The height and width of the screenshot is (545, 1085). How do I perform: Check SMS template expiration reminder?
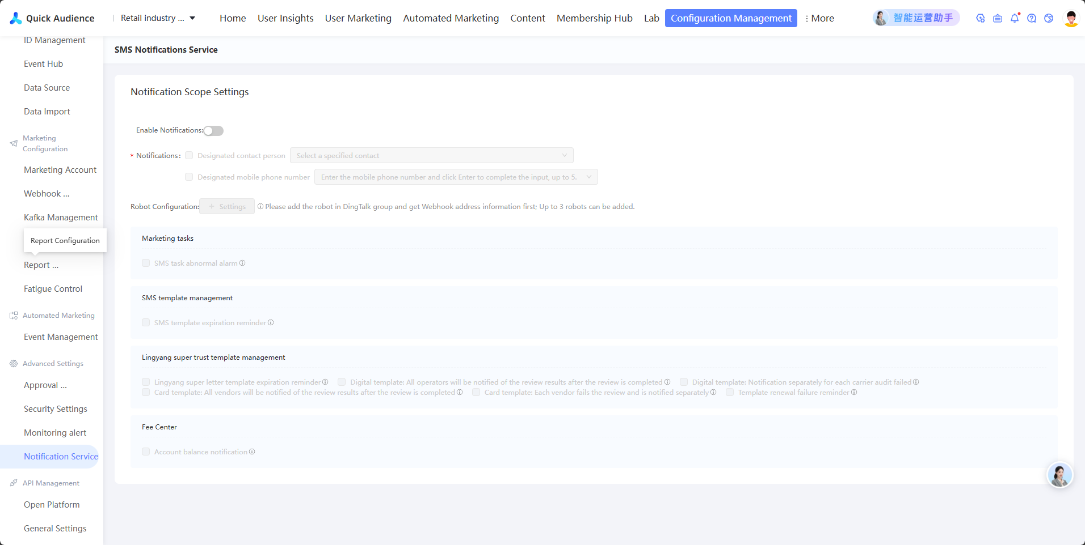146,322
